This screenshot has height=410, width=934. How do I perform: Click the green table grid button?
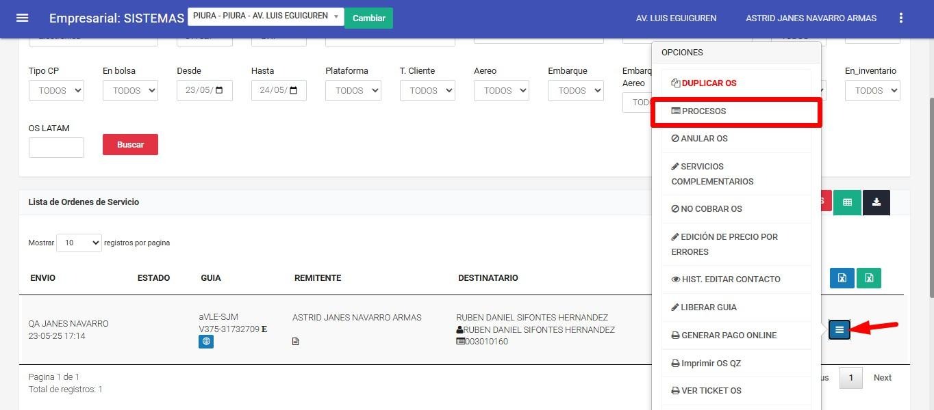847,202
